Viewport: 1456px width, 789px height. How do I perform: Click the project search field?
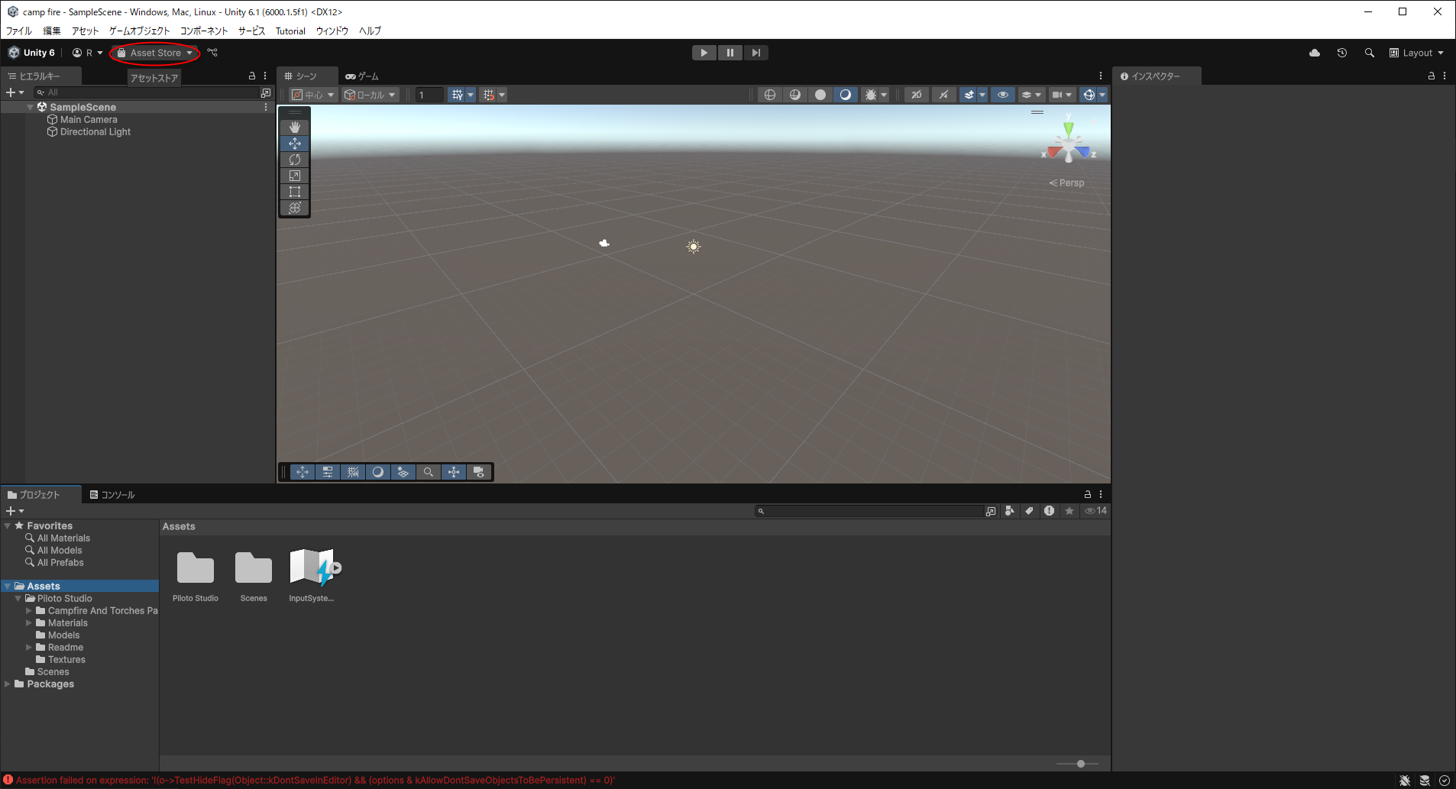(869, 511)
